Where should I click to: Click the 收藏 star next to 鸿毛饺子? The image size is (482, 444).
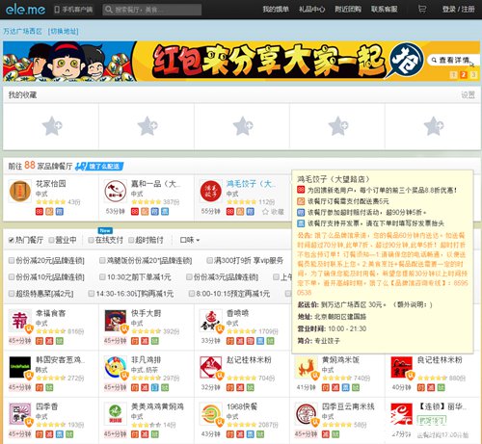(273, 212)
